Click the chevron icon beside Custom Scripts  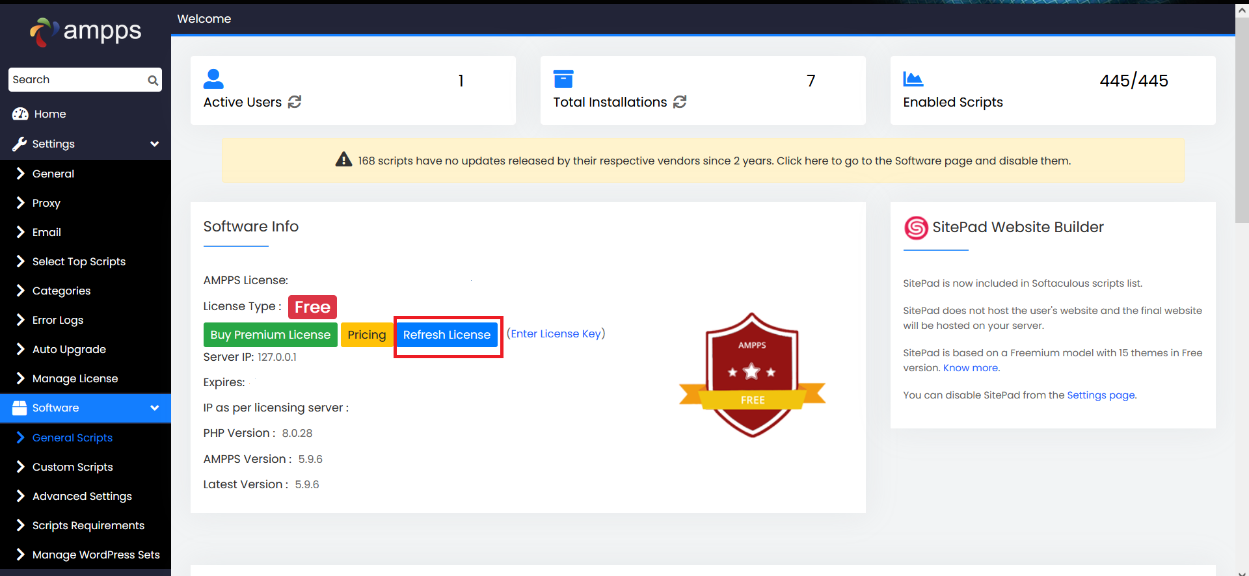point(20,467)
